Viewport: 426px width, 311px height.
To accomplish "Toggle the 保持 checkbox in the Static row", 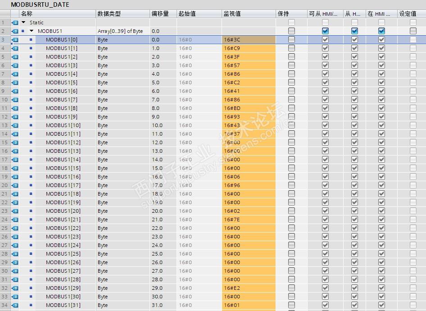I will pyautogui.click(x=291, y=22).
